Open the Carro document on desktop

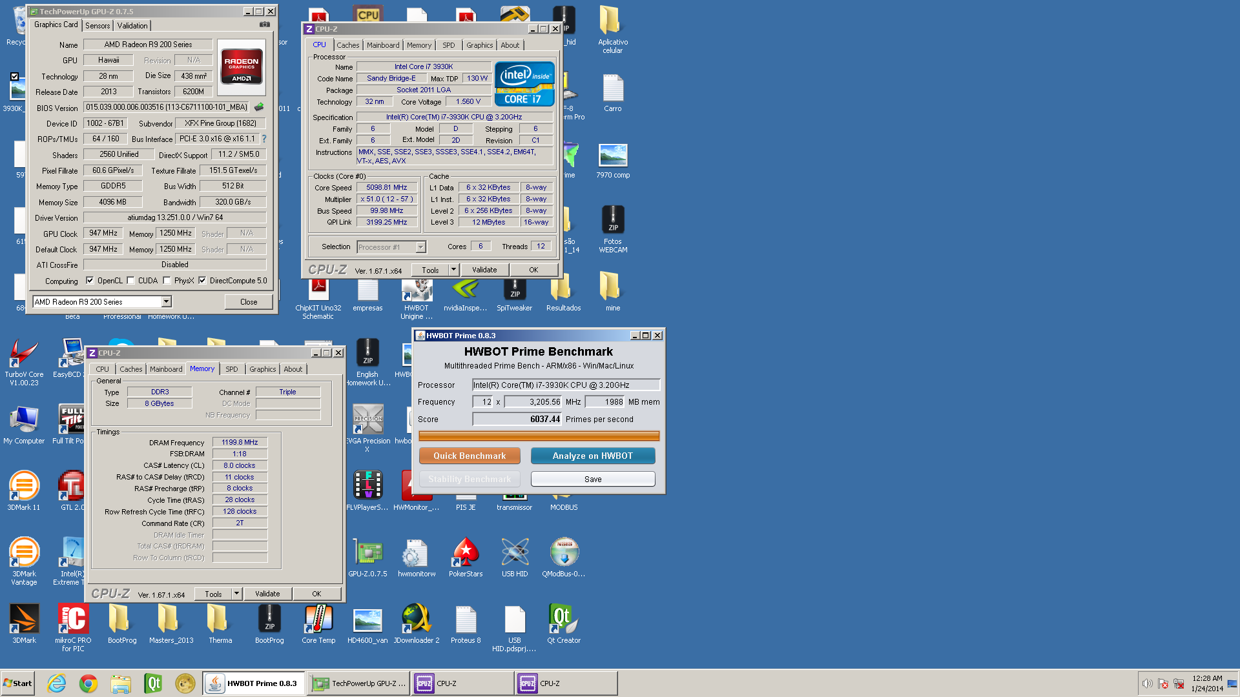point(613,92)
